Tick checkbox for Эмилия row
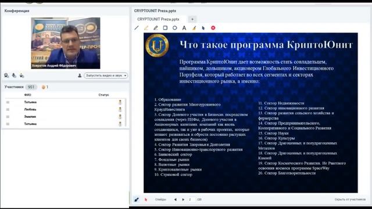 [8, 117]
